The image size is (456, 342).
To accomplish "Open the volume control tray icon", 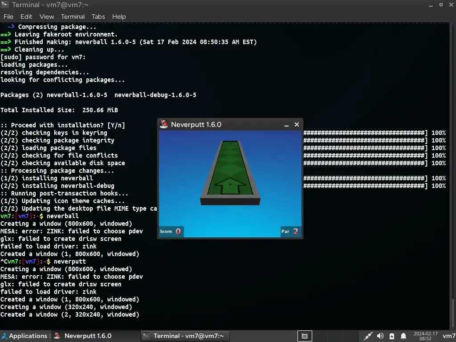I will pos(380,336).
